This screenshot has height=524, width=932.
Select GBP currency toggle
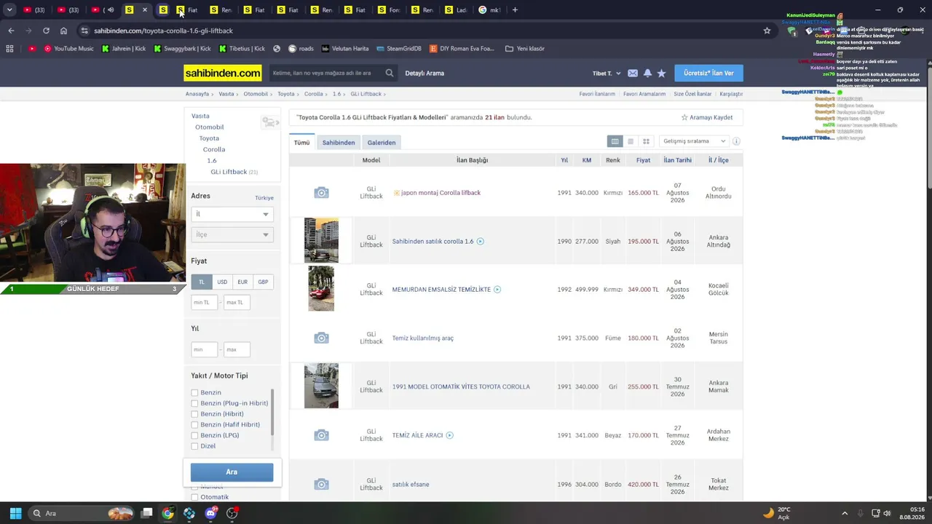click(263, 282)
